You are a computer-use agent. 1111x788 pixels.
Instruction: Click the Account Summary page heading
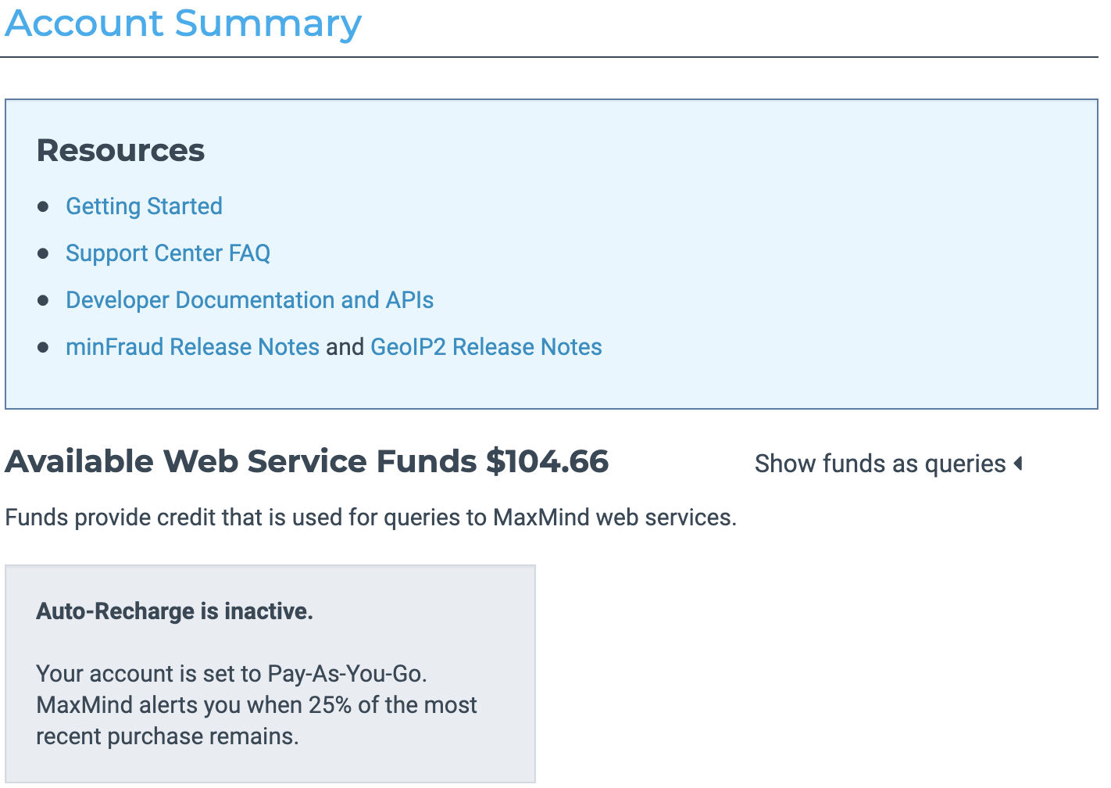click(184, 23)
